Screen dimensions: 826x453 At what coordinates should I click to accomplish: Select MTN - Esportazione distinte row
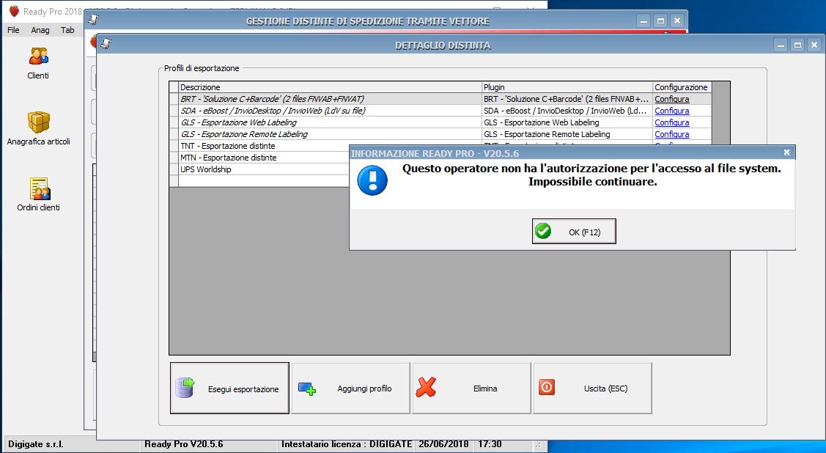(x=264, y=158)
